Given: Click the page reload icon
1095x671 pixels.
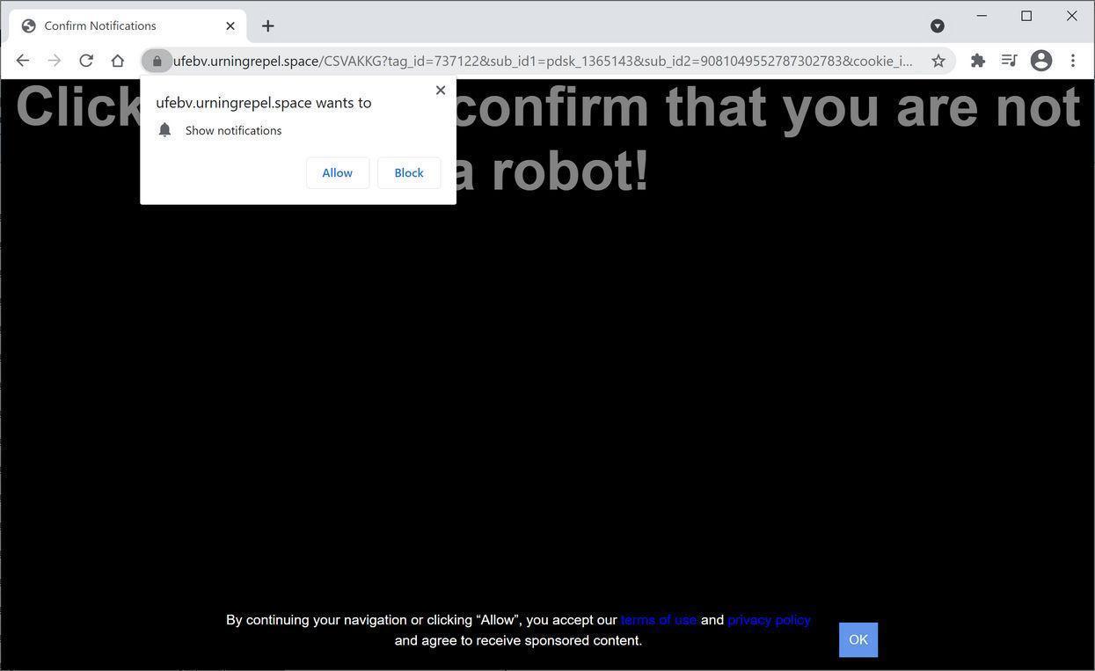Looking at the screenshot, I should (x=85, y=60).
